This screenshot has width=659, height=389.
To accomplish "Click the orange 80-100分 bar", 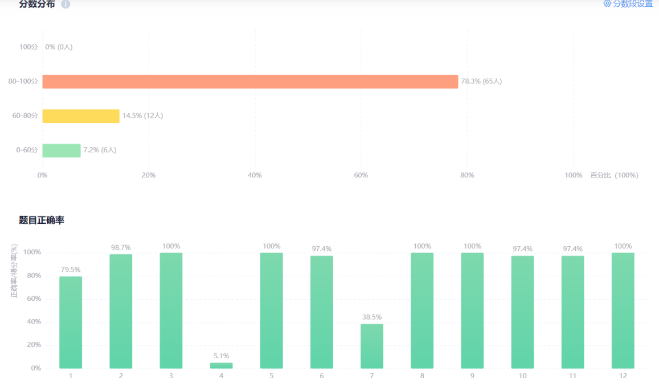I will (250, 82).
